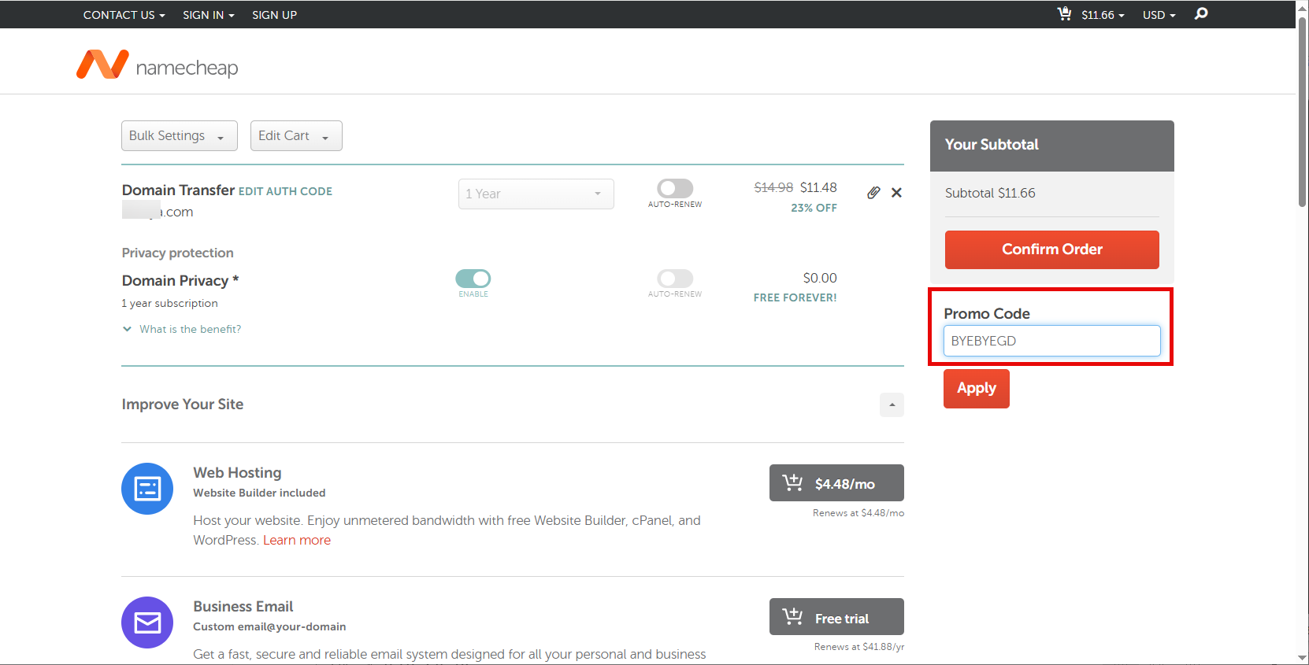This screenshot has width=1309, height=665.
Task: Open the search magnifier in top bar
Action: [1201, 14]
